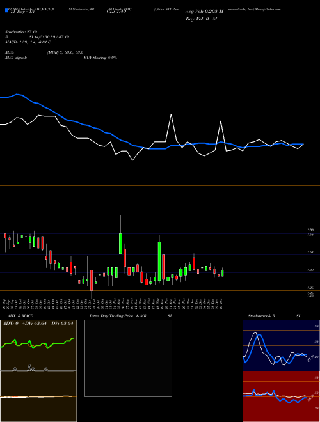
Task: Click the '1.39' price axis label
Action: tap(310, 270)
